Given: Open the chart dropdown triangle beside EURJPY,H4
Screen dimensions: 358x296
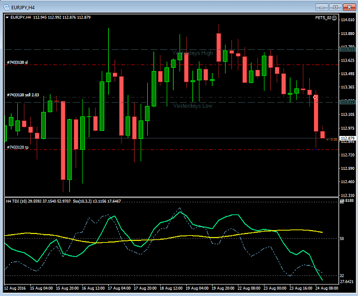Looking at the screenshot, I should click(7, 17).
